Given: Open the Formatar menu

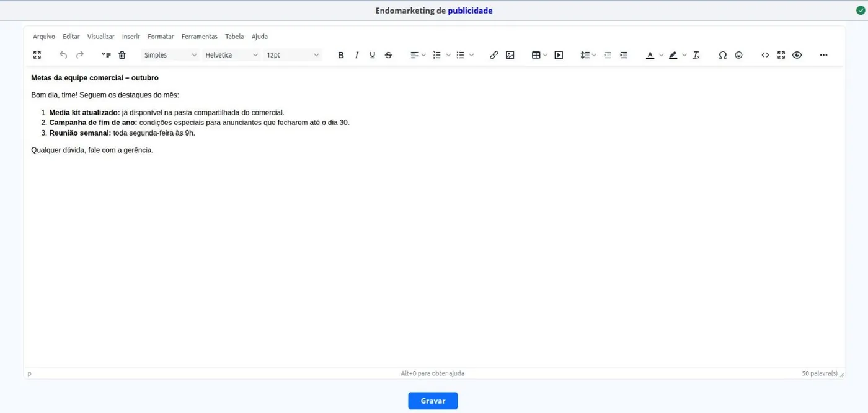Looking at the screenshot, I should pyautogui.click(x=161, y=37).
